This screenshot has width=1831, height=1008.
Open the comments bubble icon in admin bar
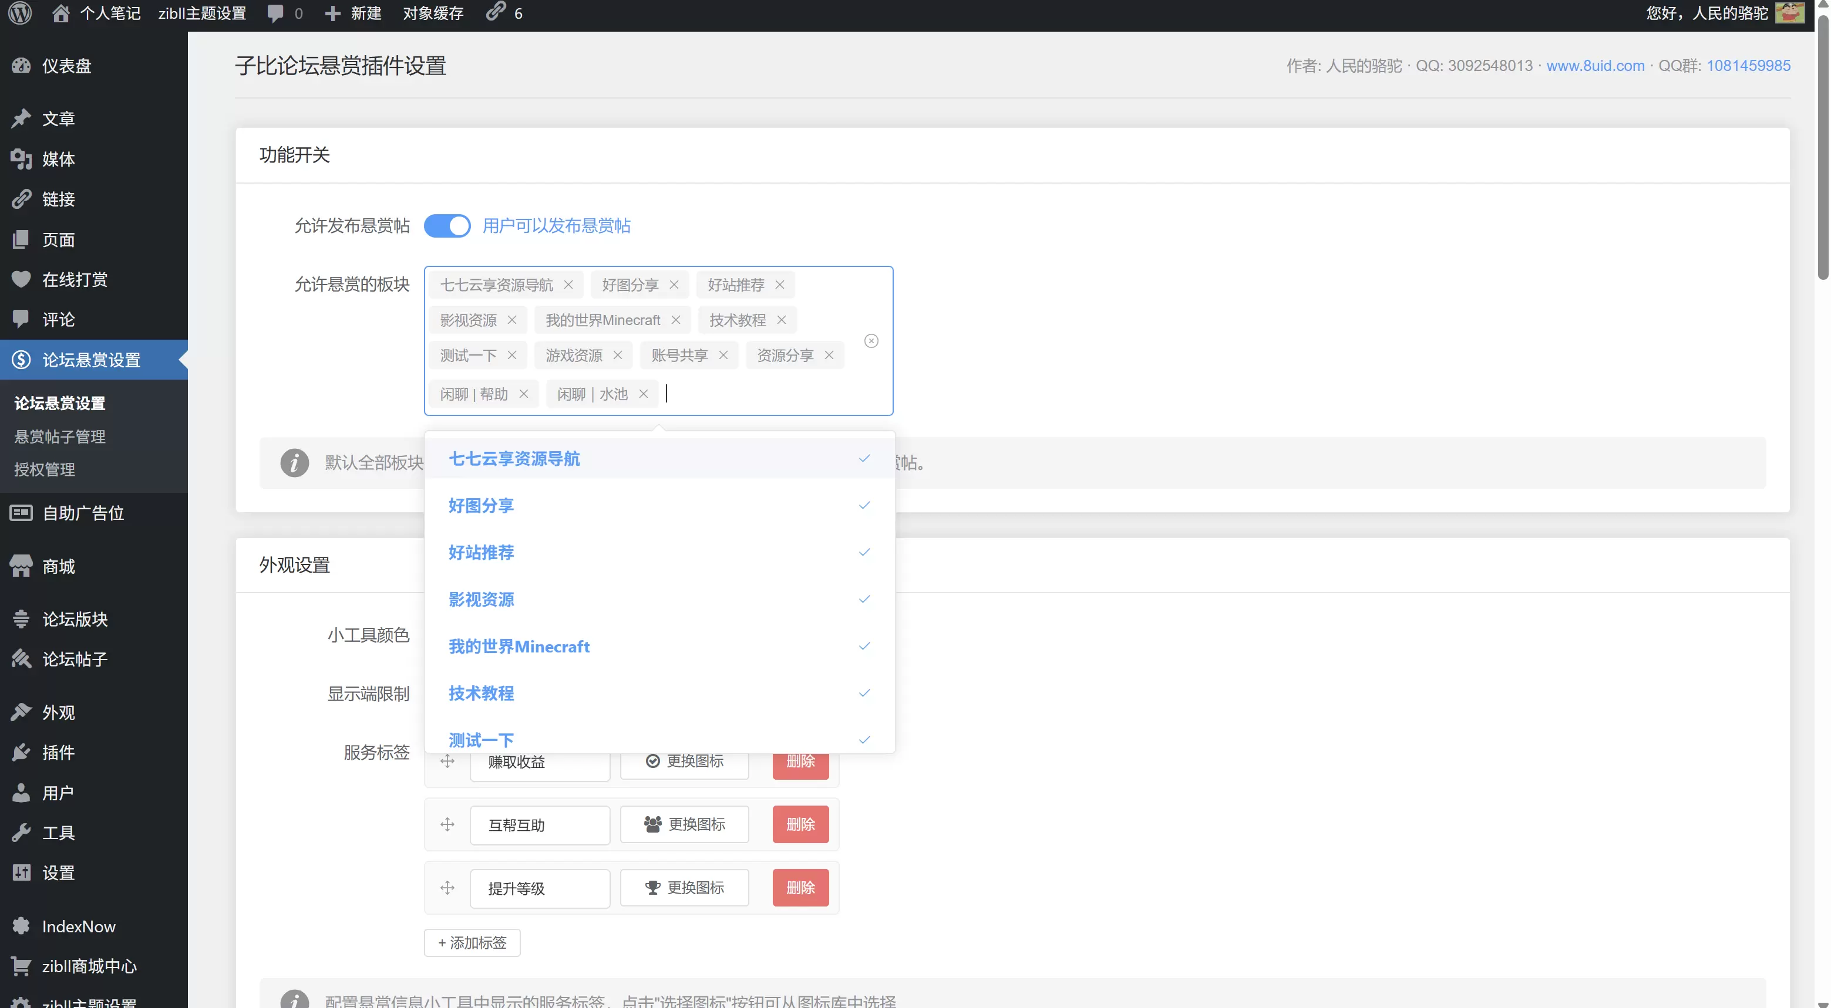pyautogui.click(x=275, y=13)
